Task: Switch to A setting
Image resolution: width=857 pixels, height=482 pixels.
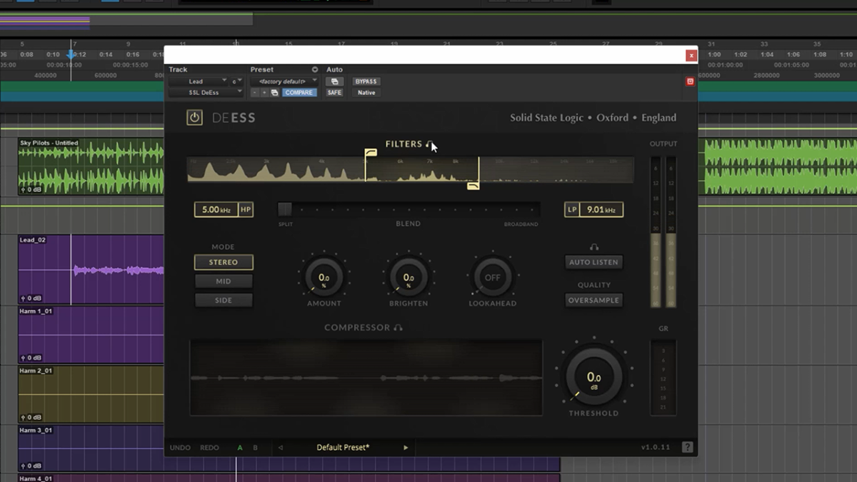Action: 240,448
